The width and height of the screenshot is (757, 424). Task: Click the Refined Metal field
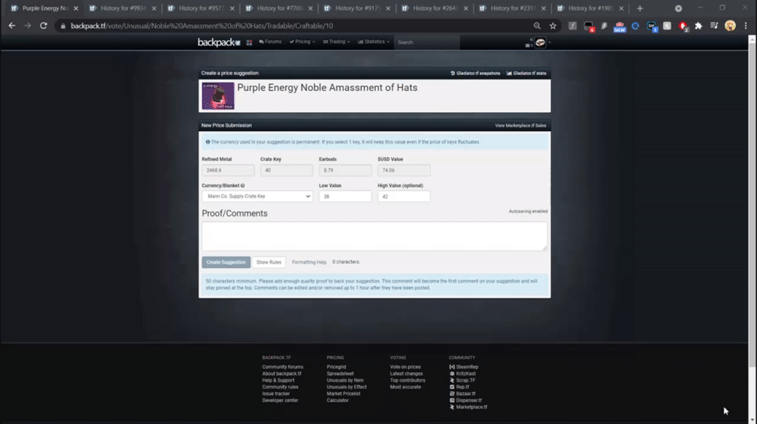click(228, 170)
